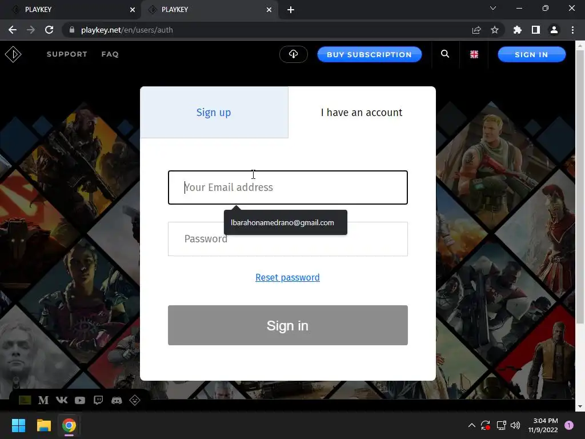
Task: Click the browser forward arrow
Action: click(x=31, y=30)
